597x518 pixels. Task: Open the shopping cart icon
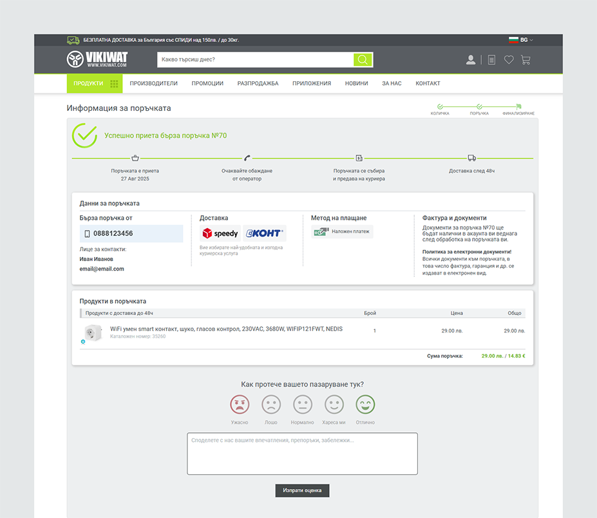526,60
